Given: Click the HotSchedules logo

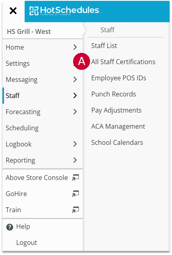Looking at the screenshot, I should click(x=65, y=11).
